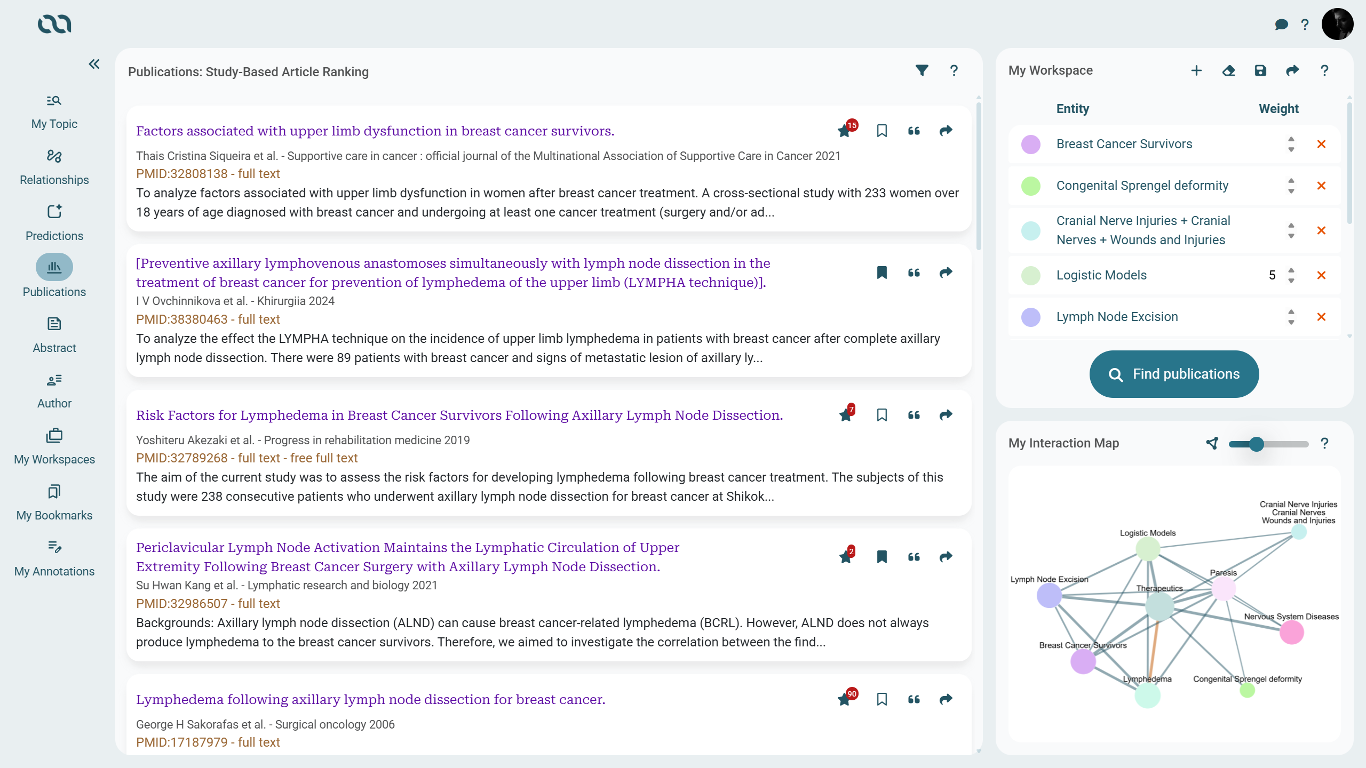Increase weight of Logistic Models entity
Image resolution: width=1366 pixels, height=768 pixels.
pos(1291,270)
